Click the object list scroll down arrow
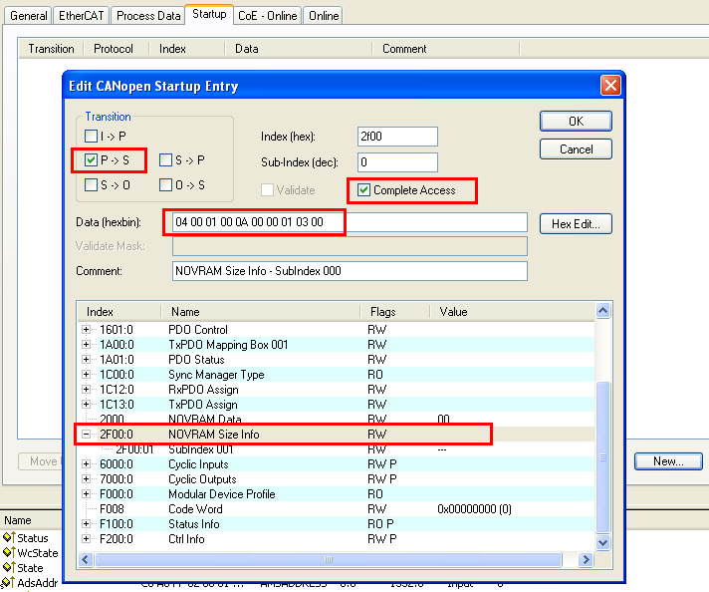This screenshot has width=709, height=592. [602, 542]
